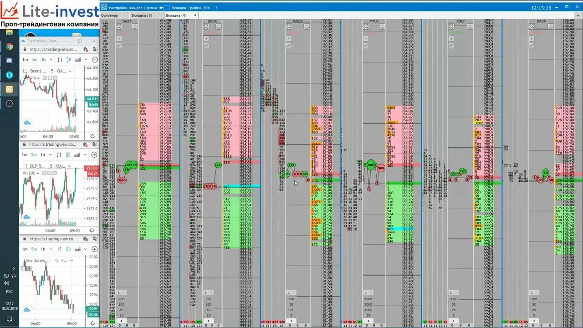583x328 pixels.
Task: Refresh the SBER panel with circular icon
Action: [x=219, y=26]
